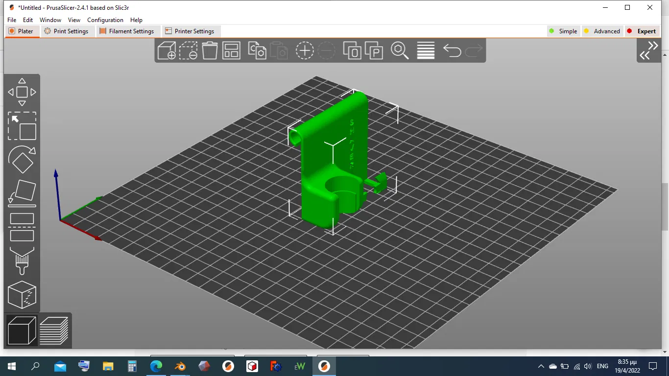Open the Seam painting cube tool
Image resolution: width=669 pixels, height=376 pixels.
[x=22, y=295]
